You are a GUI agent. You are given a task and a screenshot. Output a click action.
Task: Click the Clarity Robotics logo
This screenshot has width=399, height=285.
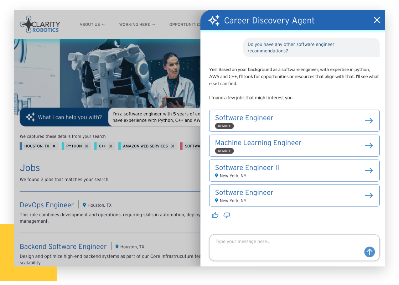tap(40, 25)
